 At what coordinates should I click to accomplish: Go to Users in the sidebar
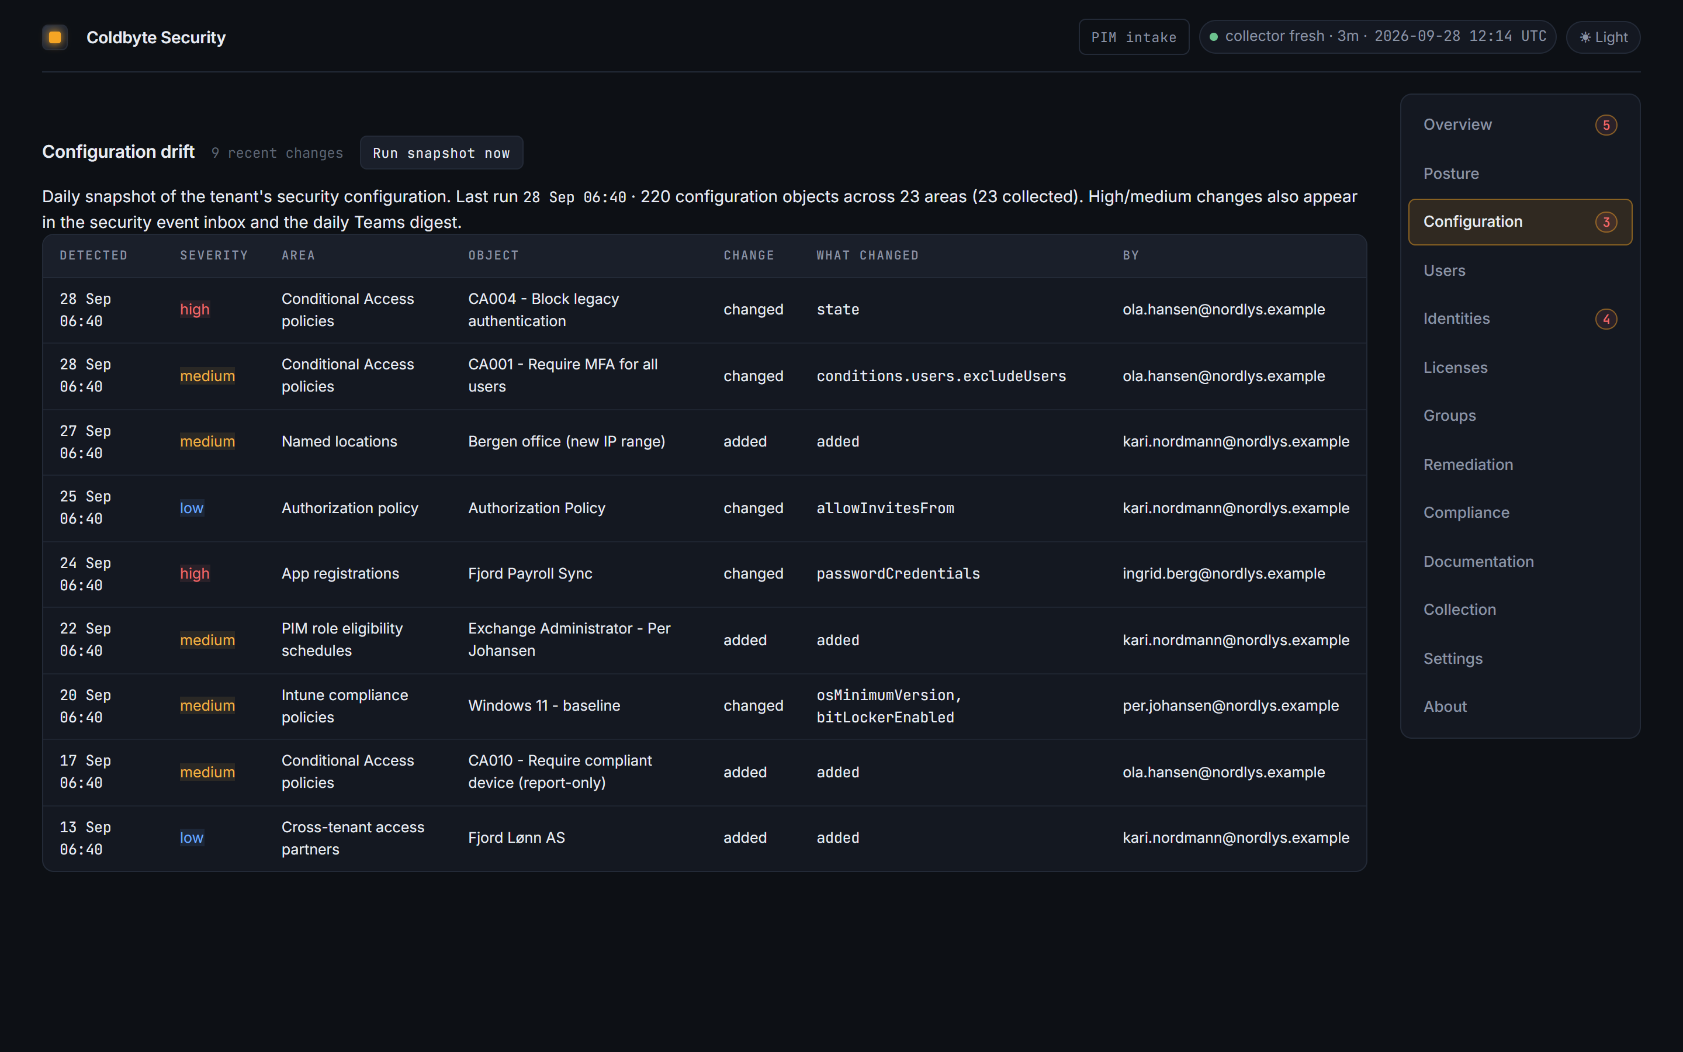pyautogui.click(x=1521, y=271)
